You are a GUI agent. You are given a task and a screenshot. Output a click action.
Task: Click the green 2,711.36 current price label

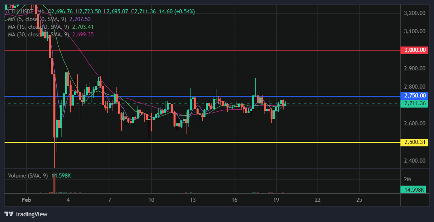click(x=414, y=104)
